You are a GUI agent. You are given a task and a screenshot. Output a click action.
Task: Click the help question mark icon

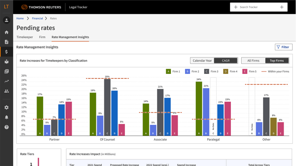(6, 127)
